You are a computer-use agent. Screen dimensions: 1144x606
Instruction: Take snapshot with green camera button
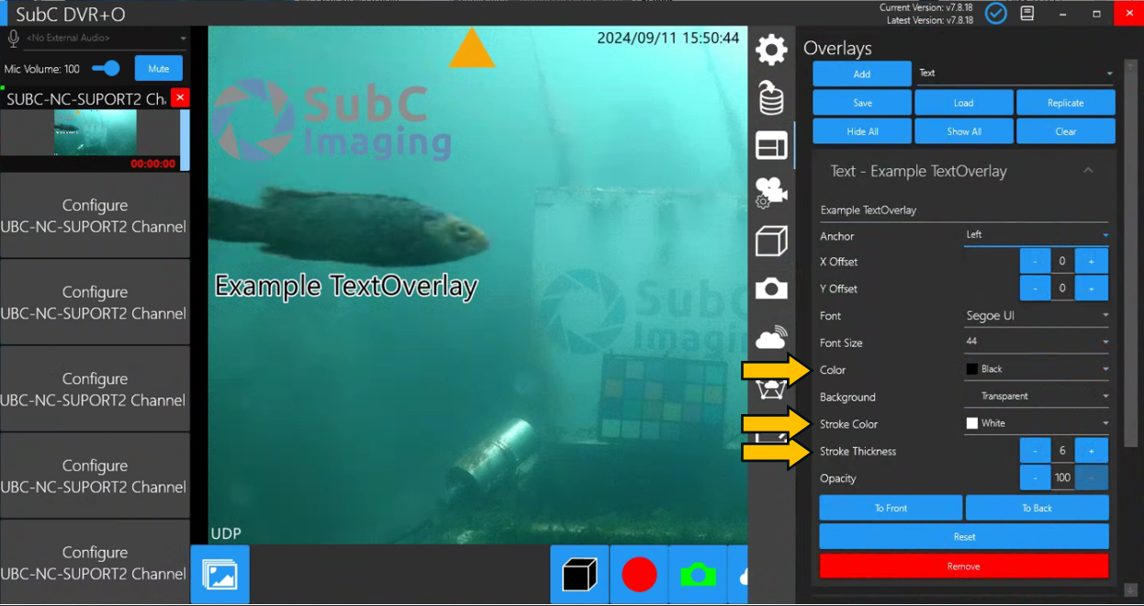point(698,575)
